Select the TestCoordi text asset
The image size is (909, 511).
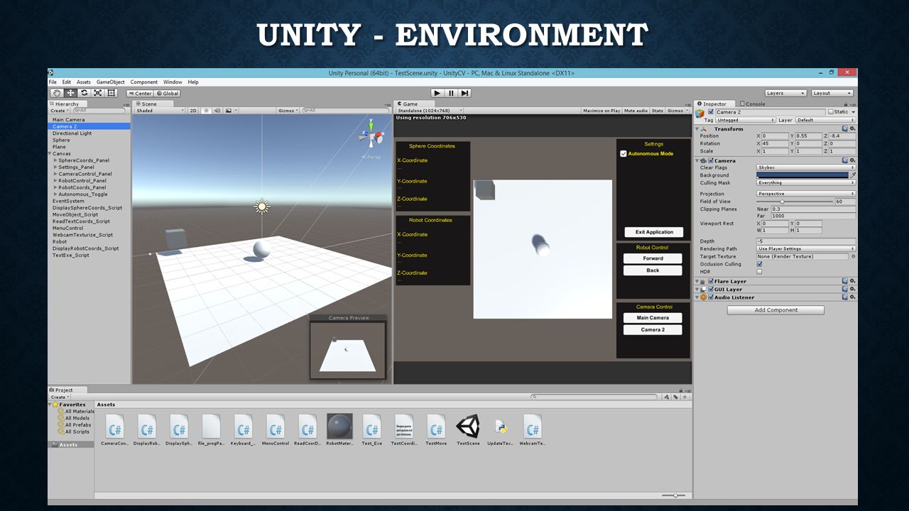pos(404,430)
